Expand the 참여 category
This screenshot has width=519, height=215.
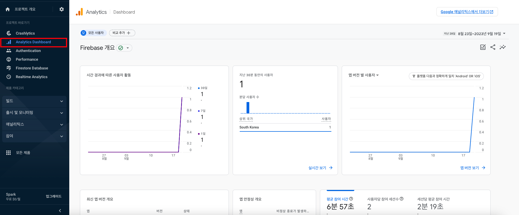(x=34, y=136)
